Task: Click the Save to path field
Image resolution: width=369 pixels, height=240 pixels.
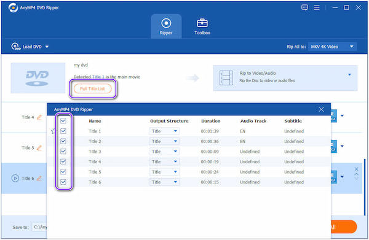Action: 39,227
